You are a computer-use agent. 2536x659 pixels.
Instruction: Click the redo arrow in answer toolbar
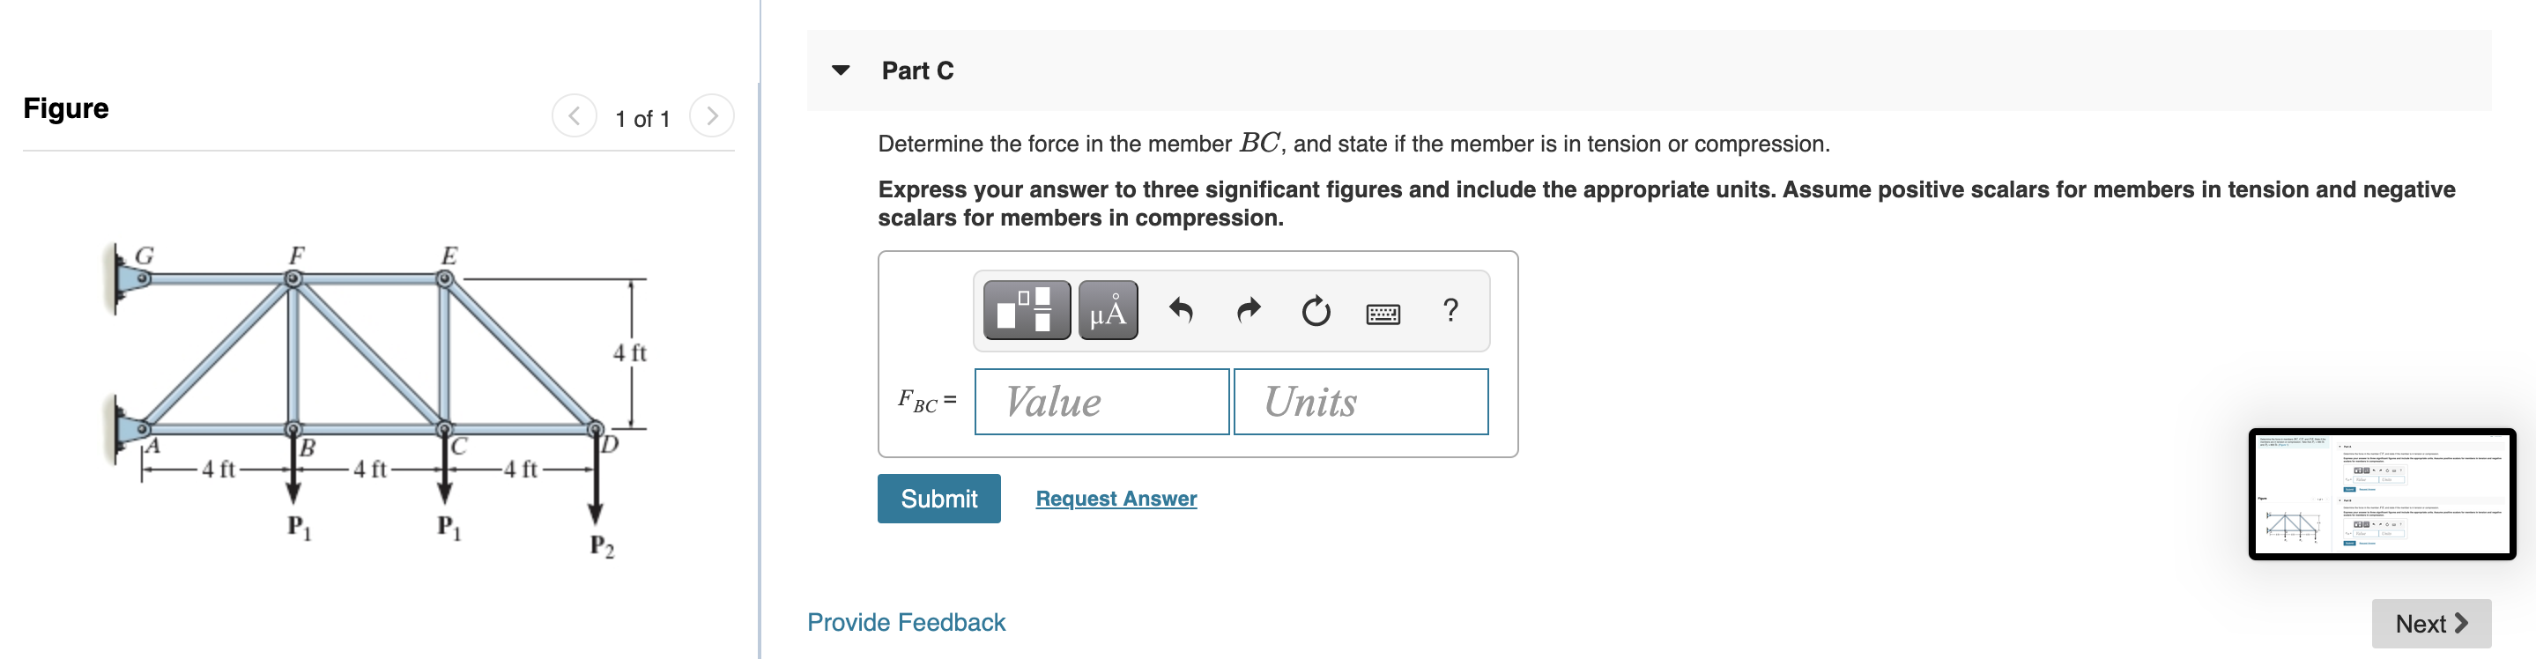[x=1248, y=310]
